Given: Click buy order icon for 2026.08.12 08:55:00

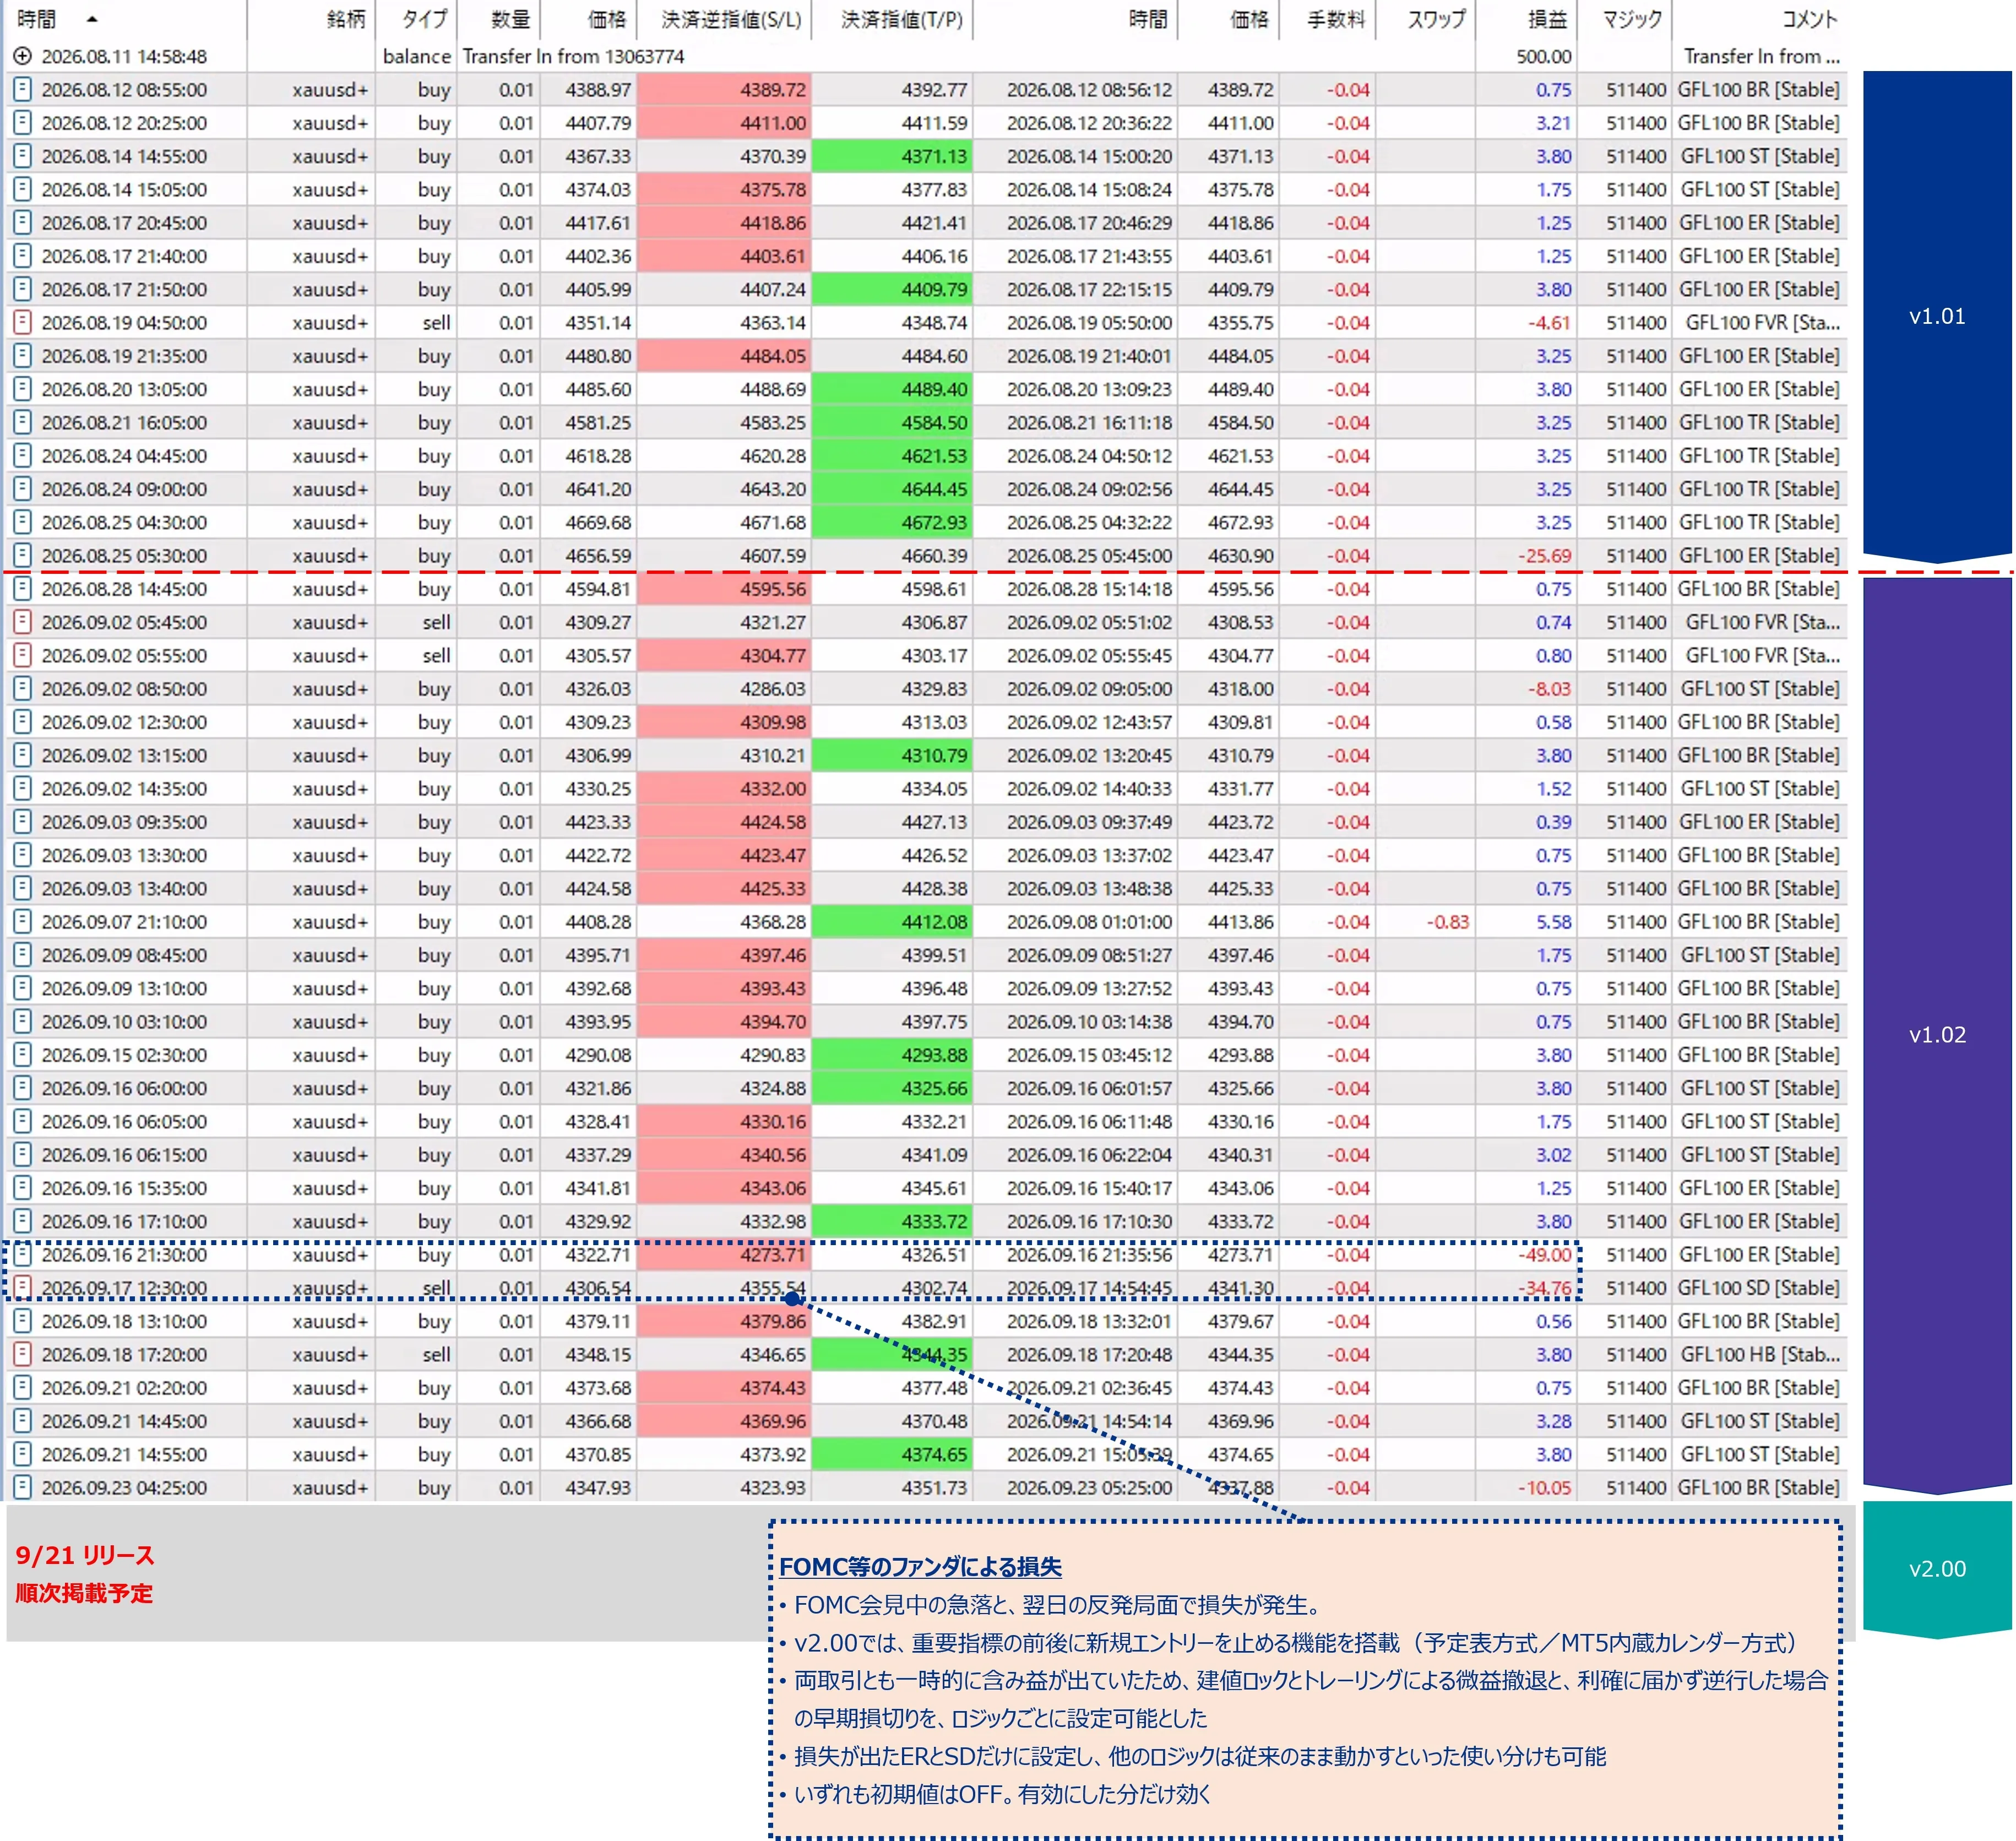Looking at the screenshot, I should point(22,89).
